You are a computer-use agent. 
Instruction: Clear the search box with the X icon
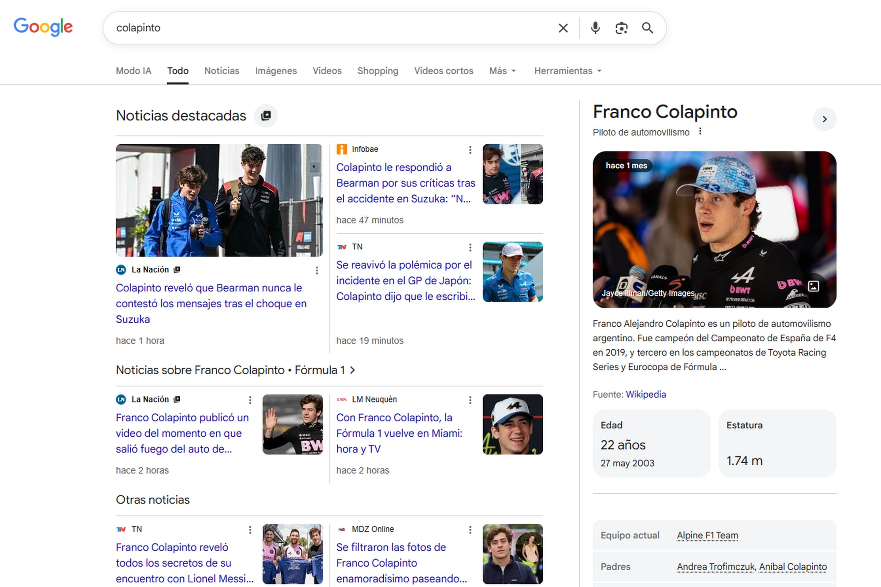click(563, 28)
